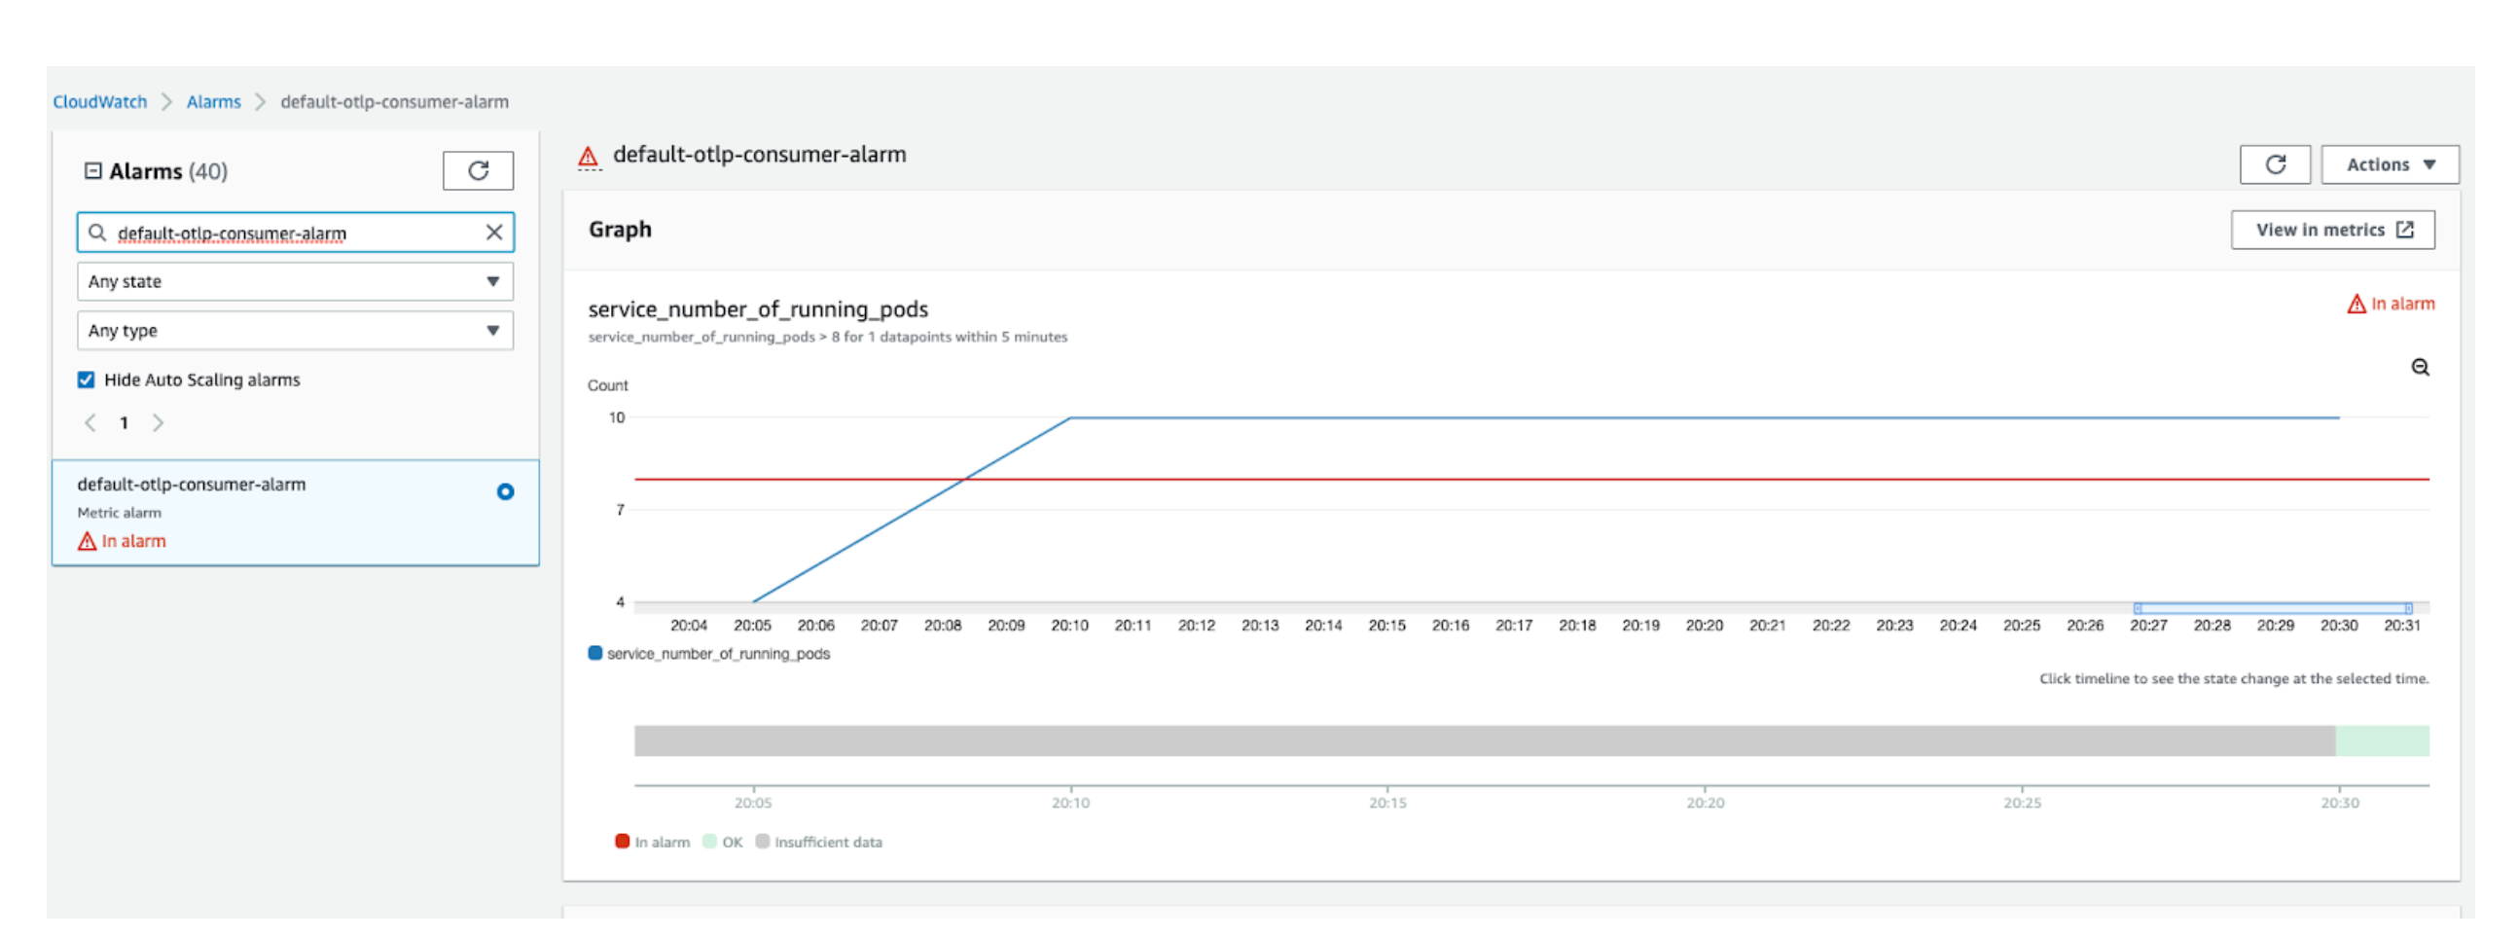Click the green OK segment of state timeline

pos(2381,740)
